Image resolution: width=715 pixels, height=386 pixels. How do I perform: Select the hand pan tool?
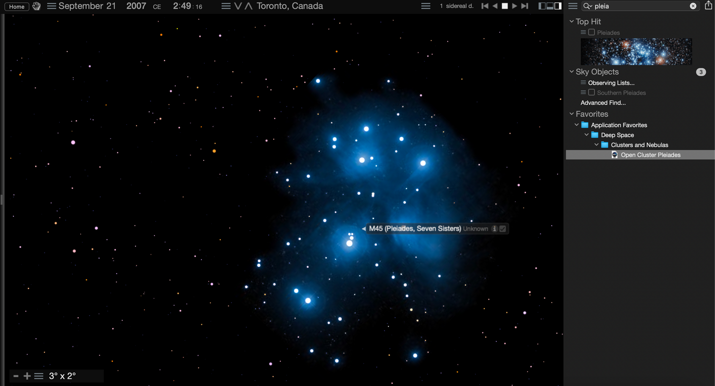coord(37,6)
